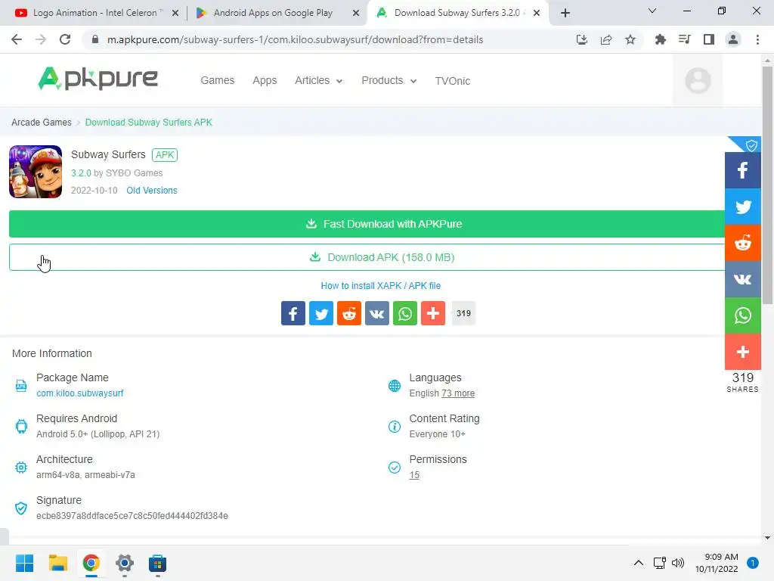Open a new browser tab
Screen dimensions: 774x581
pyautogui.click(x=565, y=13)
